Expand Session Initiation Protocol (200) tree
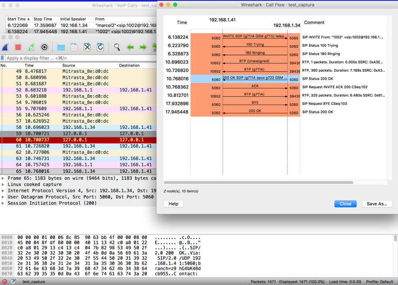398x285 pixels. tap(3, 203)
